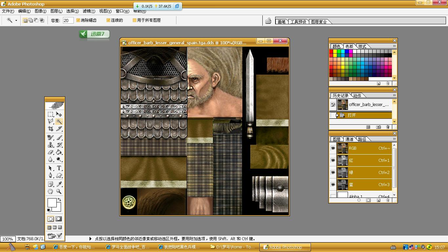448x252 pixels.
Task: Select the Path Selection tool
Action: pyautogui.click(x=51, y=168)
